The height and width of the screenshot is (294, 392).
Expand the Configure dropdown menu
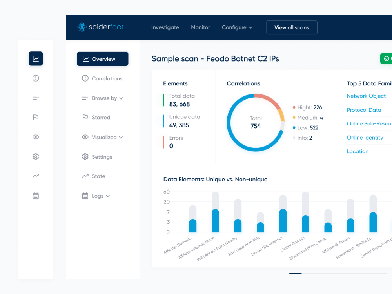click(x=237, y=27)
